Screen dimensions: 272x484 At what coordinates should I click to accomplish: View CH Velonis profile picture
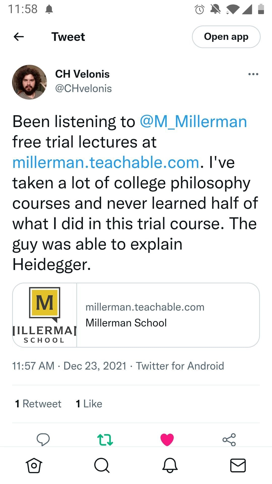29,82
